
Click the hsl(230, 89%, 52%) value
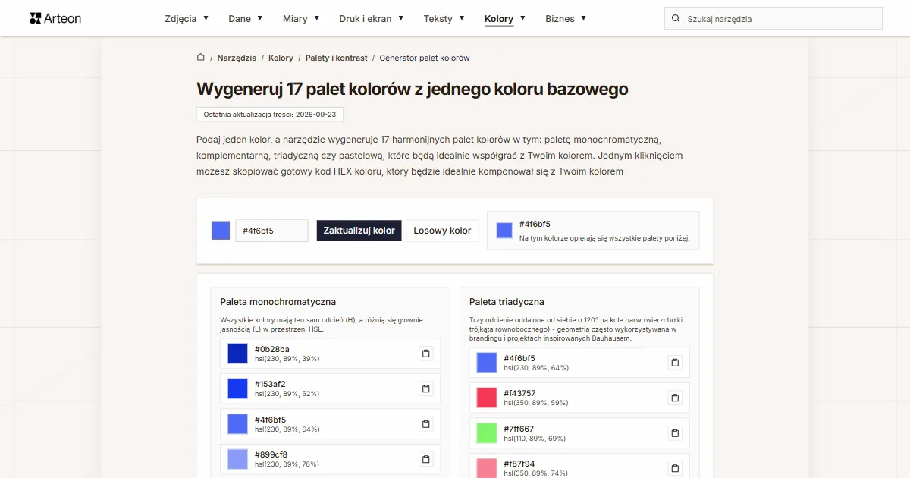pyautogui.click(x=287, y=394)
